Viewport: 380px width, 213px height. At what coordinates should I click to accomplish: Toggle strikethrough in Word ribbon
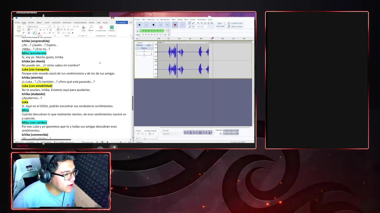40,30
